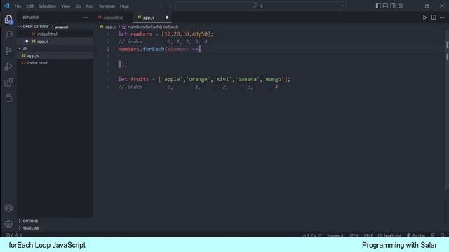Click the 'numbers' variable on line one
Image resolution: width=449 pixels, height=252 pixels.
(141, 34)
